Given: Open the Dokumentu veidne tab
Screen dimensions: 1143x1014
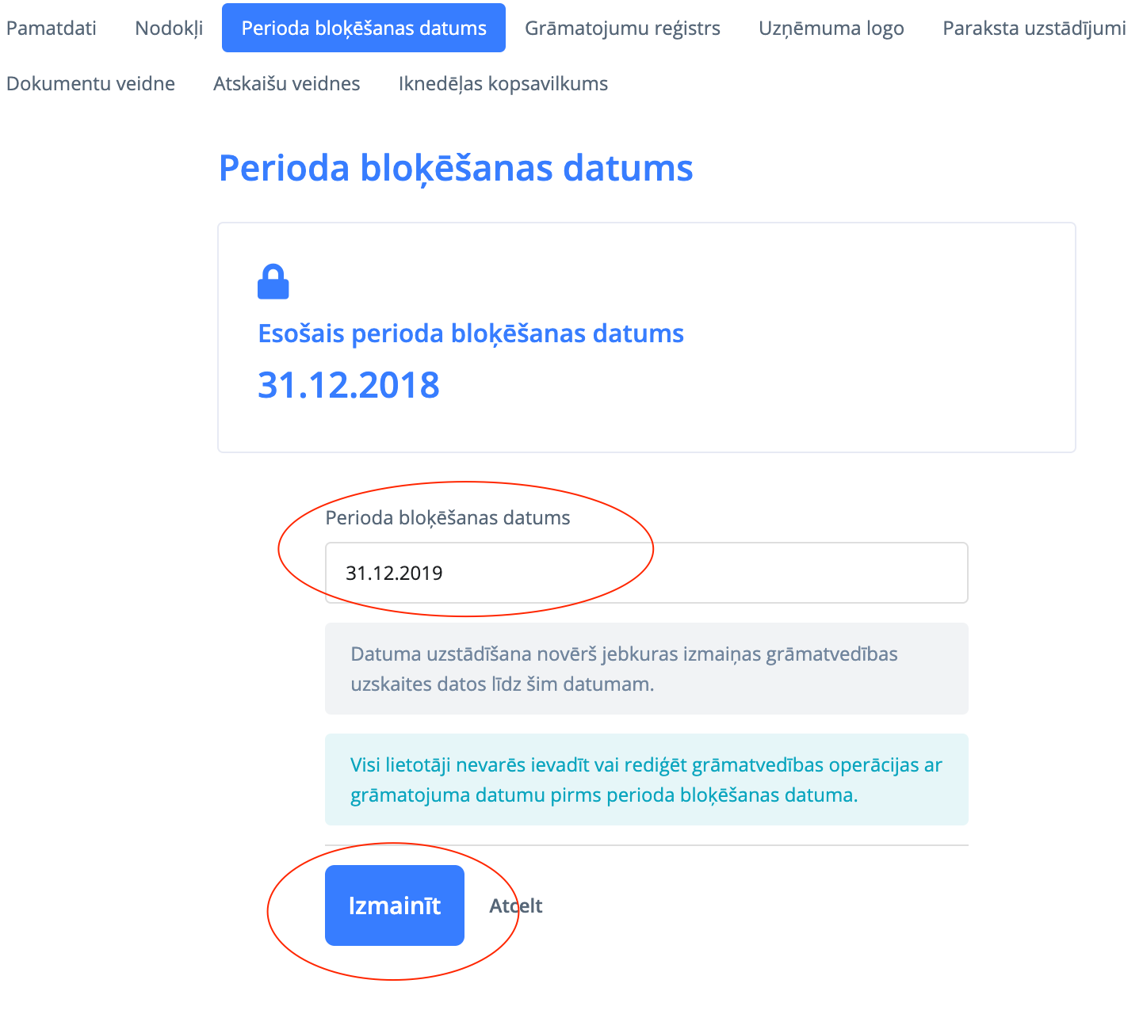Looking at the screenshot, I should point(90,84).
